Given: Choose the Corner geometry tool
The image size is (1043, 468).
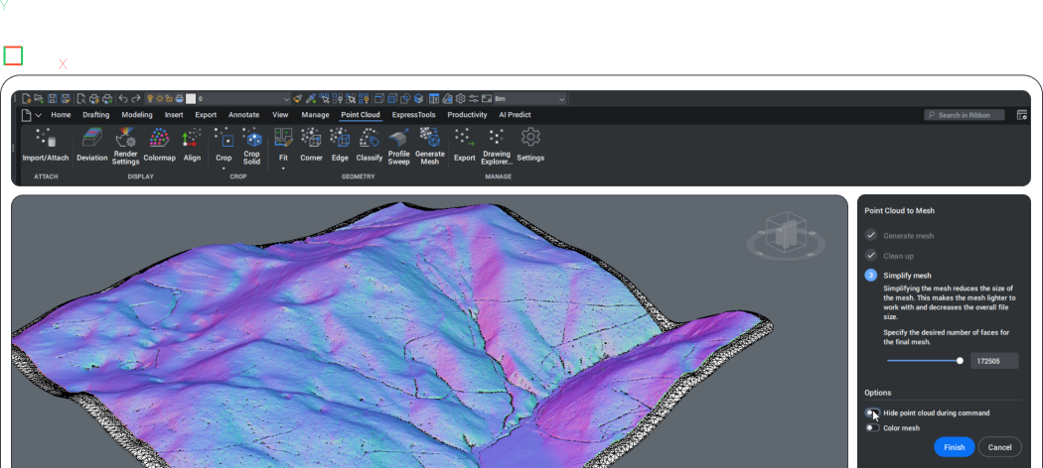Looking at the screenshot, I should 311,146.
